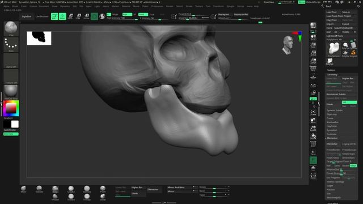Viewport: 363px width, 204px height.
Task: Click the green Gizmo 3D icon
Action: point(94,16)
